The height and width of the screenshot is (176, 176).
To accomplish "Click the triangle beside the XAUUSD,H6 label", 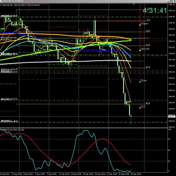I will (1, 5).
